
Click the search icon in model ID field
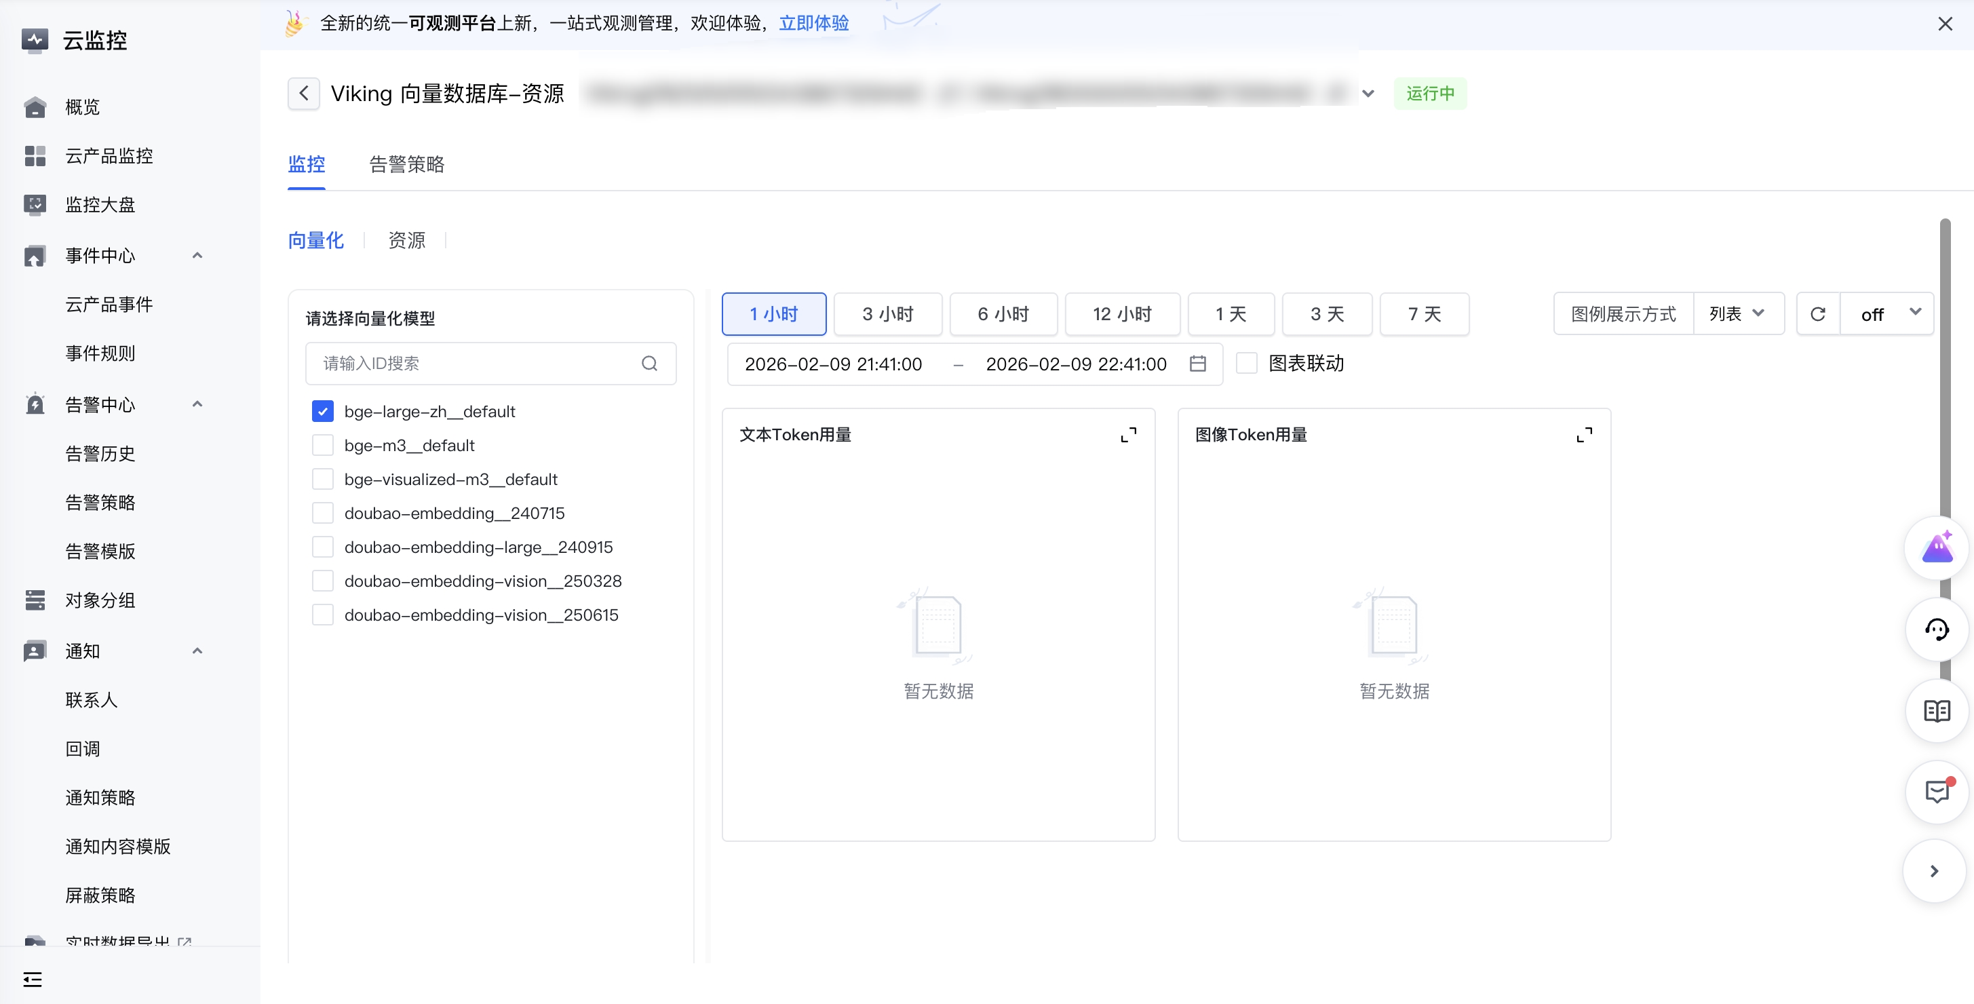[649, 364]
